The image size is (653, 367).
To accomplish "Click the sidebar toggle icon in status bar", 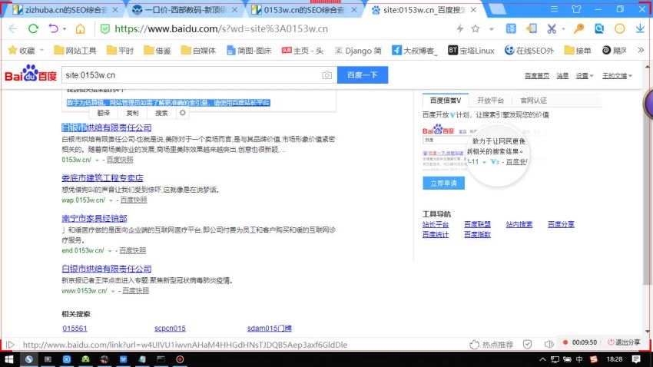I will (x=11, y=345).
